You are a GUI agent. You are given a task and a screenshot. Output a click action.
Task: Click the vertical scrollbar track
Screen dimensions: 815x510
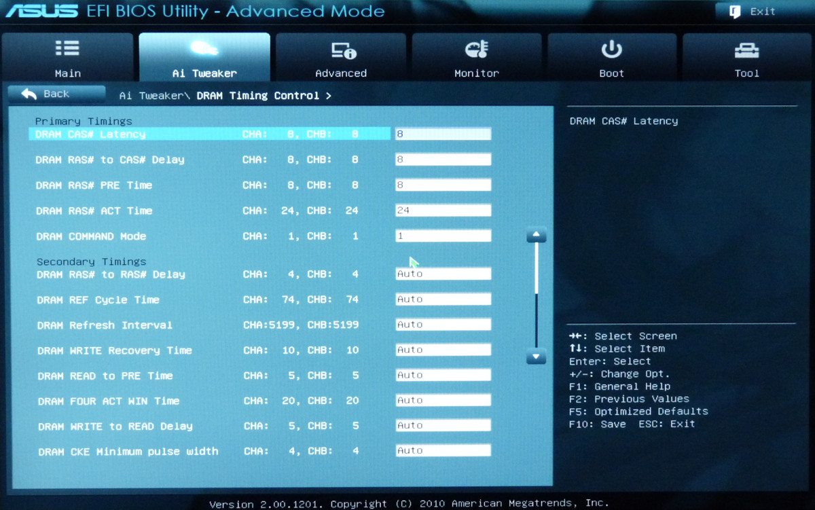point(537,295)
